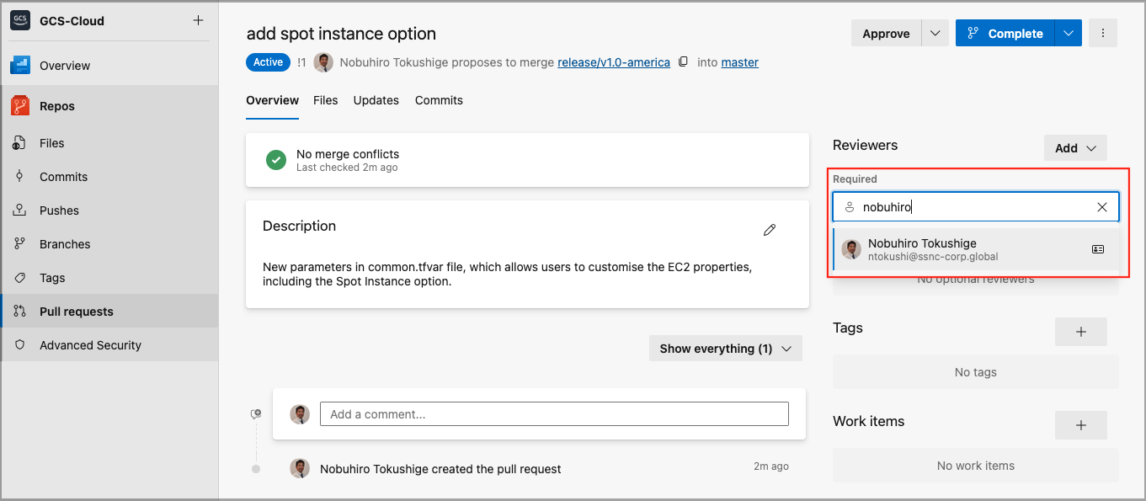
Task: Open the Add reviewers dropdown
Action: [1074, 148]
